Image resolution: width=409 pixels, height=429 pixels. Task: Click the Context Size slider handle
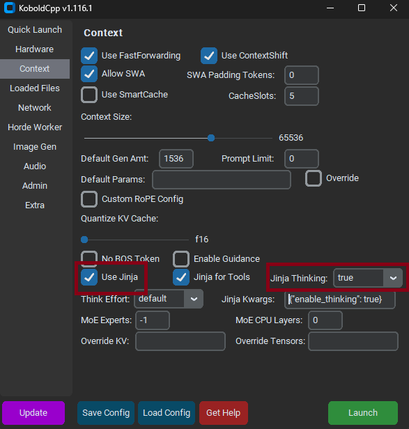(x=211, y=138)
